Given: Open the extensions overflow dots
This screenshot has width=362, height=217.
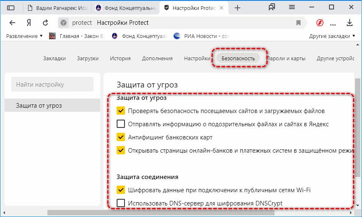Looking at the screenshot, I should point(333,24).
